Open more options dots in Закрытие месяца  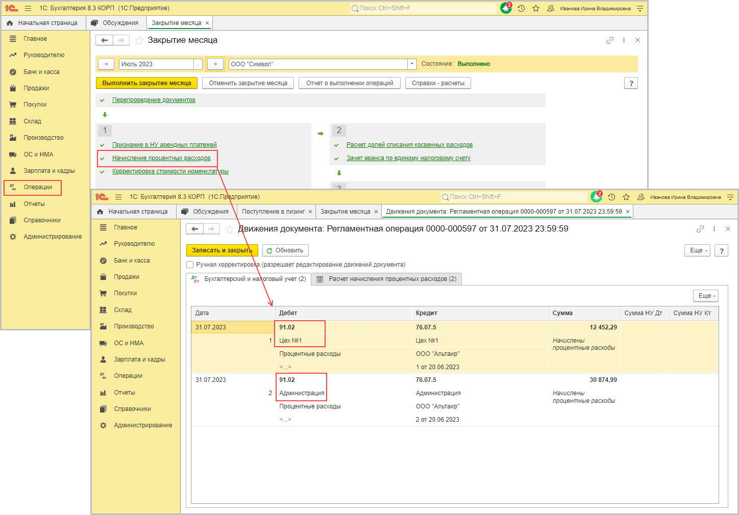point(624,40)
